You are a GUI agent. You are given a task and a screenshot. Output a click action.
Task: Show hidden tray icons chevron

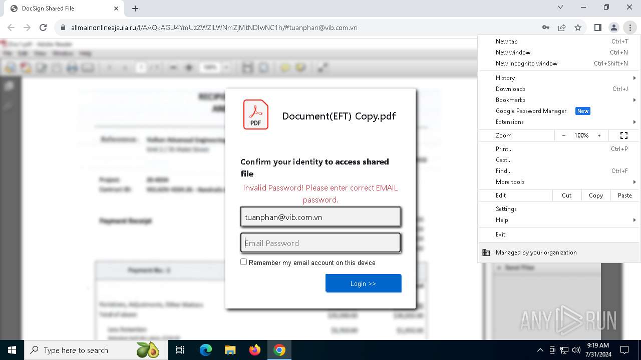click(x=540, y=350)
